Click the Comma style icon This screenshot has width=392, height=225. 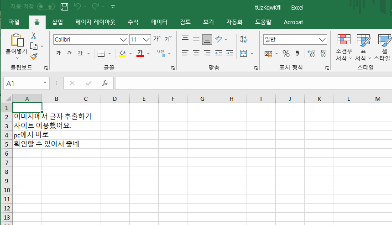point(297,53)
